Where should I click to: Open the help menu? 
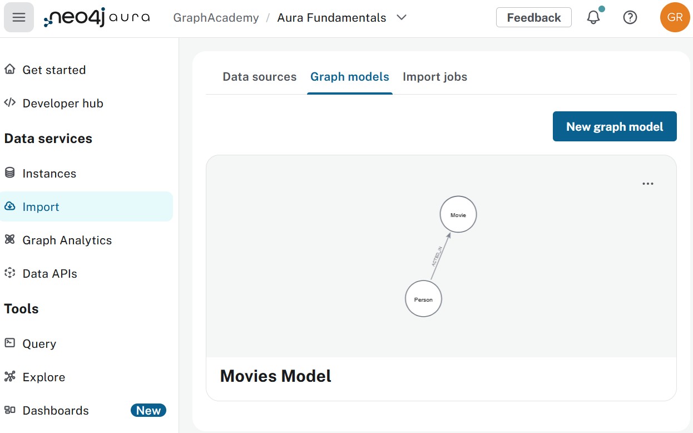pos(630,17)
